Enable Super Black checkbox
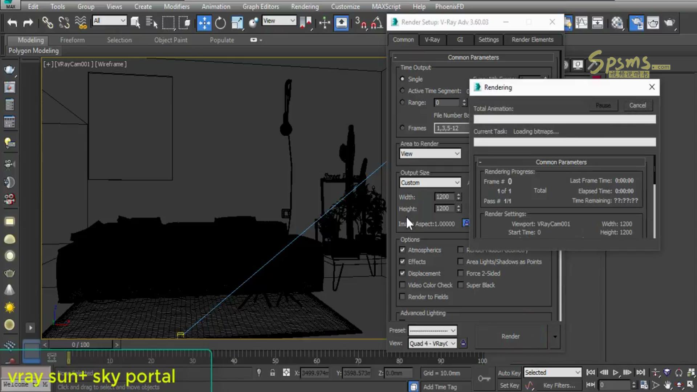The height and width of the screenshot is (392, 697). 461,285
